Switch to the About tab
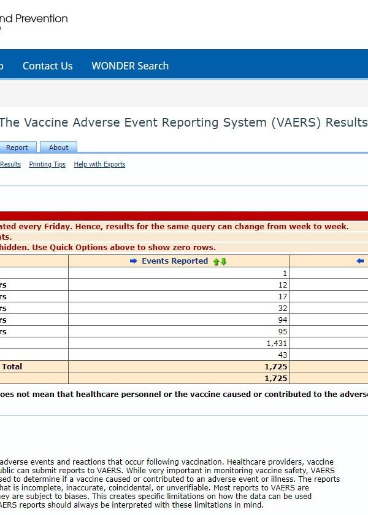This screenshot has height=515, width=368. [59, 147]
